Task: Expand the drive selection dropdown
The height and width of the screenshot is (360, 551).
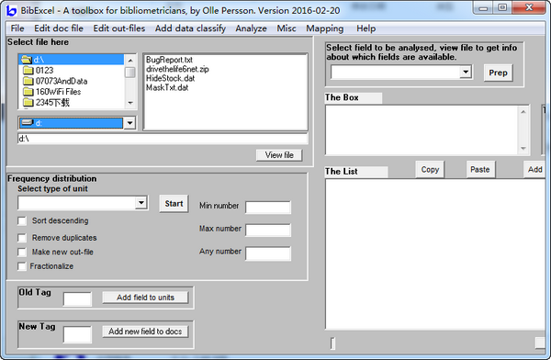Action: click(x=130, y=123)
